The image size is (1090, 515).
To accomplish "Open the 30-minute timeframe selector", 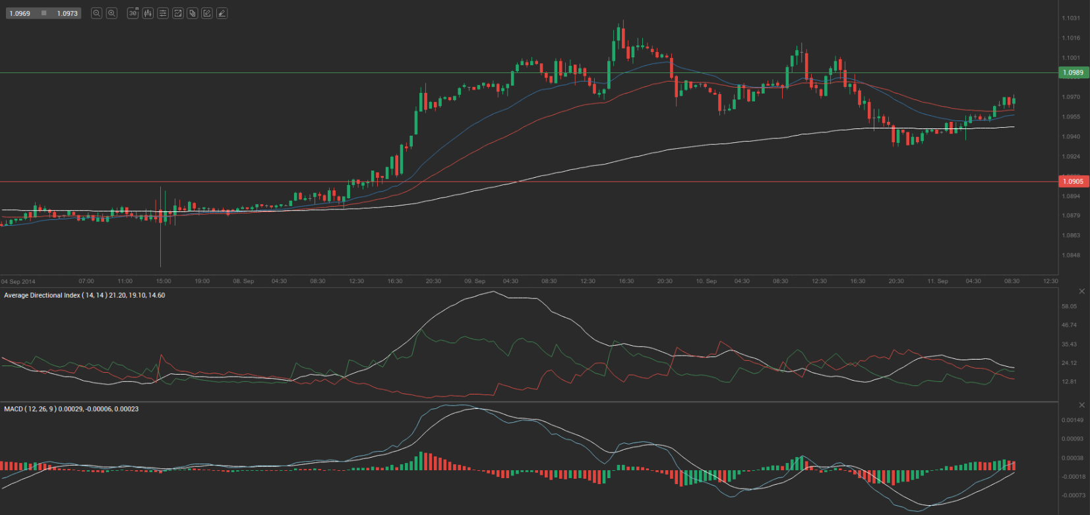I will pyautogui.click(x=133, y=13).
